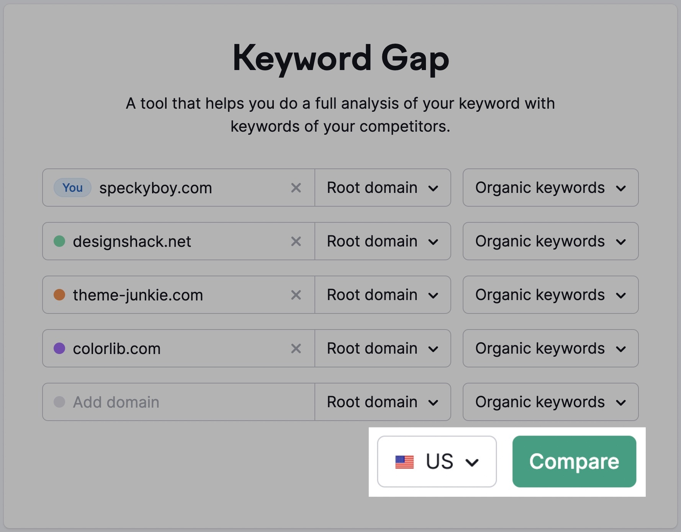Open the Organic keywords dropdown for theme-junkie.com

550,295
